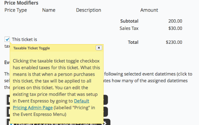Click the Sales Tax label
Screen dimensions: 199x125
(x=129, y=28)
